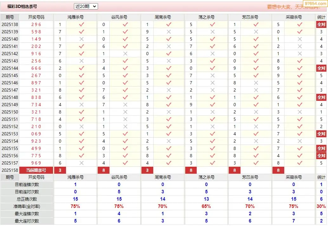
Task: Click 荡之杀号 checkmark in row 2025141
Action: pos(213,46)
